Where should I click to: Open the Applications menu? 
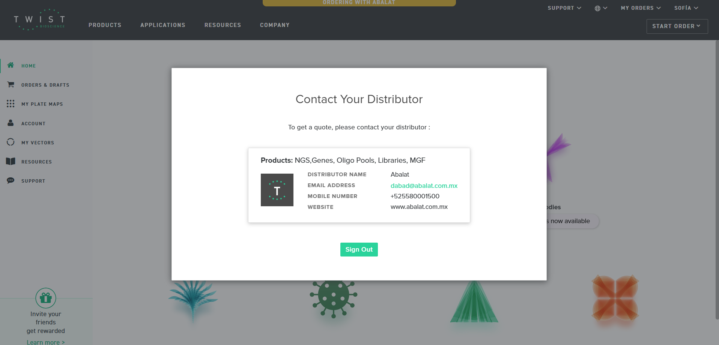click(x=163, y=25)
